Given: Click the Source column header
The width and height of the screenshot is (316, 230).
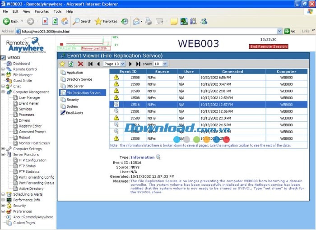Looking at the screenshot, I should (x=162, y=71).
